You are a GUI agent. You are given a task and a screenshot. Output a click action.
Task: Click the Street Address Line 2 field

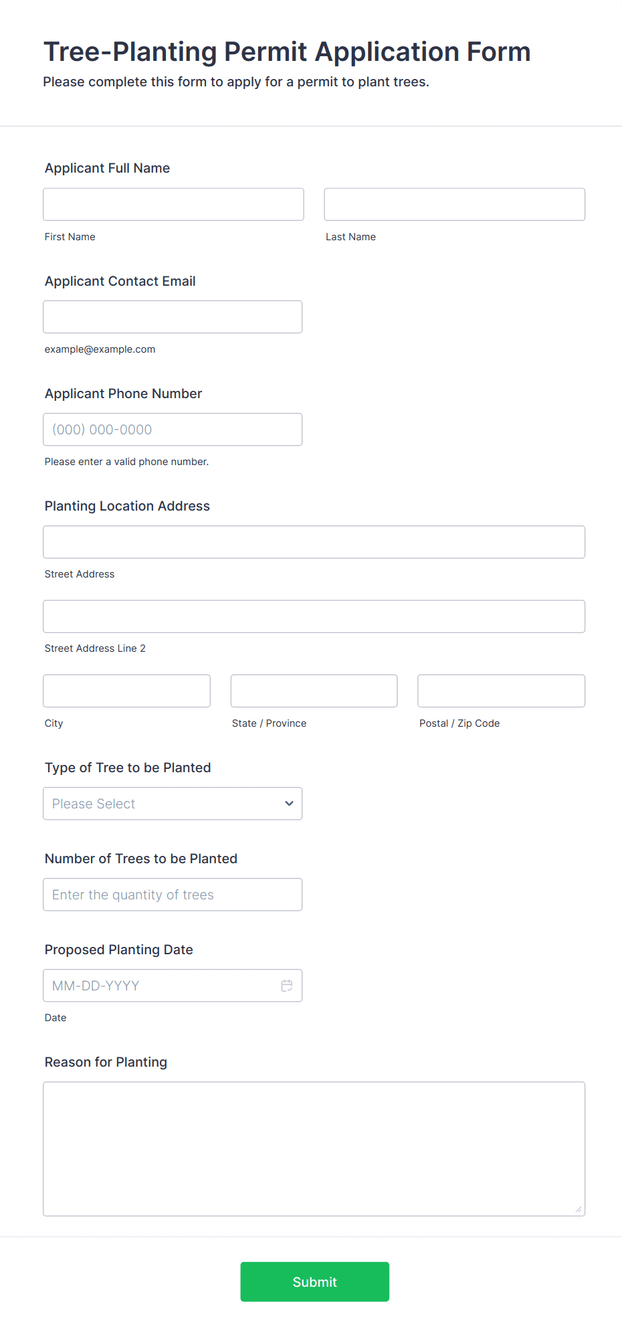pyautogui.click(x=314, y=616)
